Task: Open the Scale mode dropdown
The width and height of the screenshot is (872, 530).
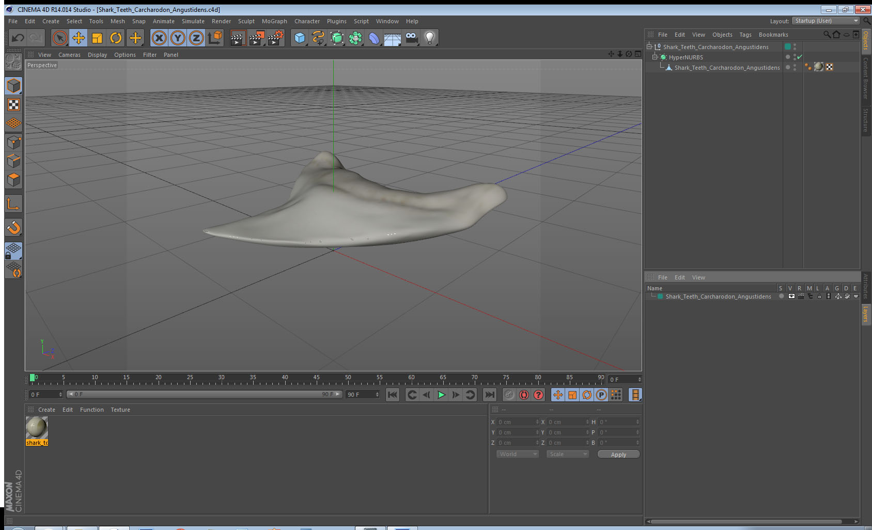Action: coord(568,454)
